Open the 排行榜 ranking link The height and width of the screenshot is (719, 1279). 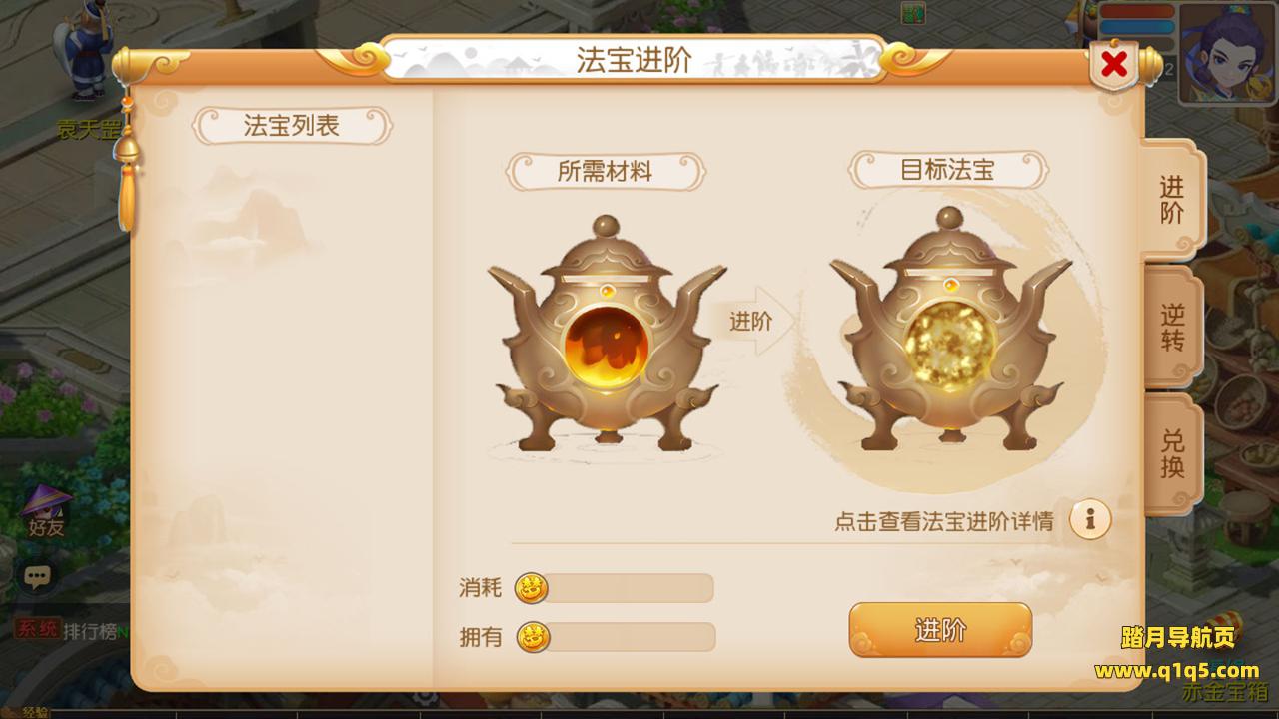89,631
